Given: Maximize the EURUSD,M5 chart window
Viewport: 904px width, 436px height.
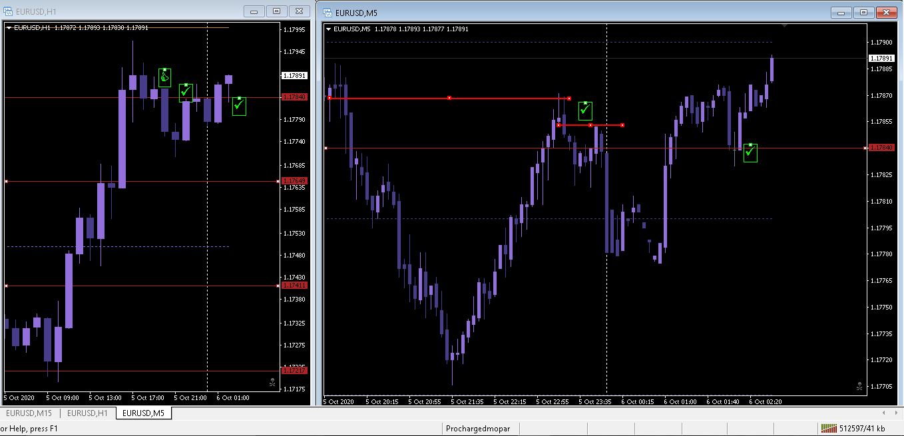Looking at the screenshot, I should 863,12.
